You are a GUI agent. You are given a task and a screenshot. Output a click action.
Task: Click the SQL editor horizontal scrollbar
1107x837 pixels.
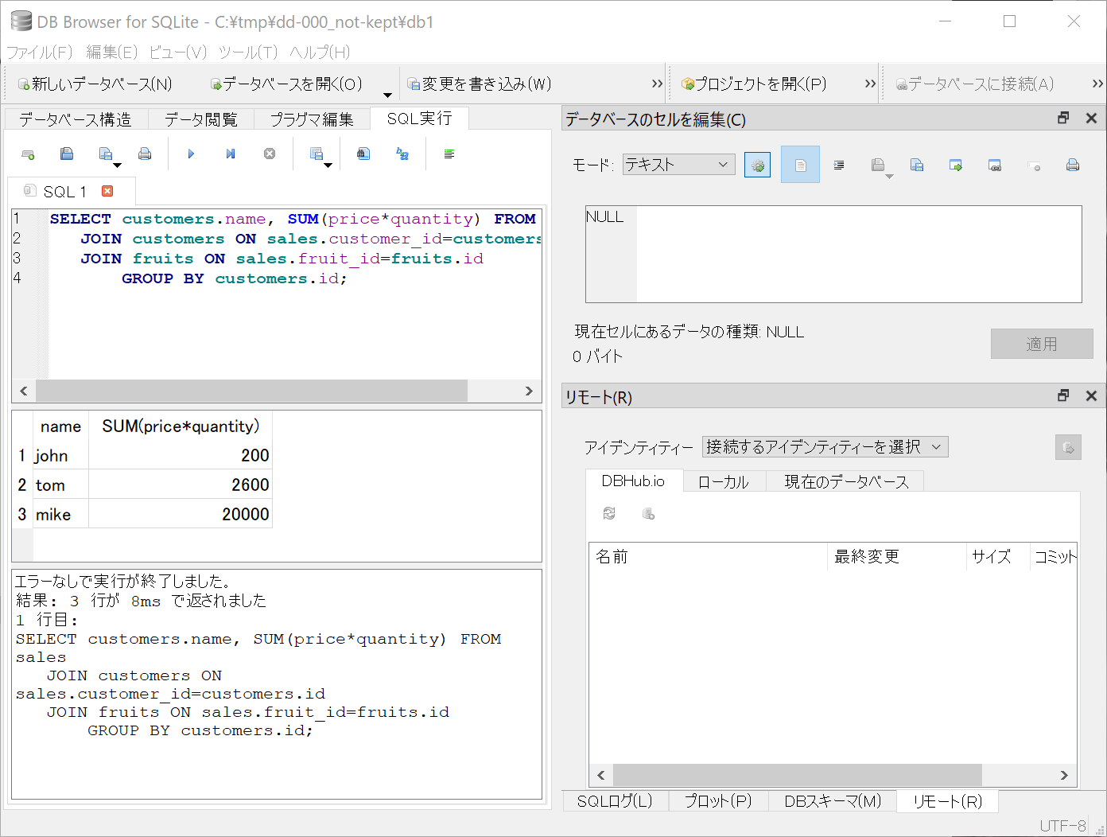[251, 391]
